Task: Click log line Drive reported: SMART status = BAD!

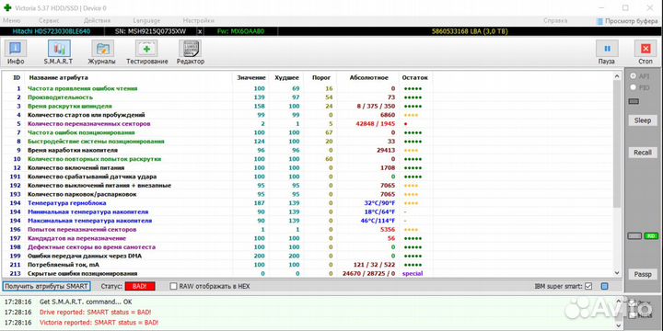Action: [x=95, y=313]
